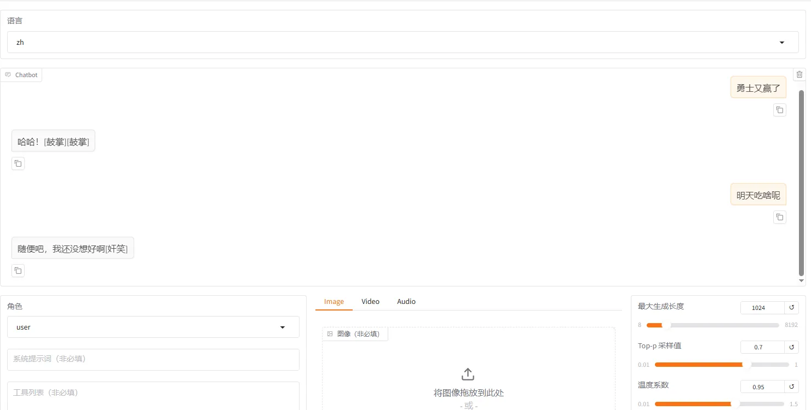
Task: Click the Chatbot label icon
Action: coord(8,75)
